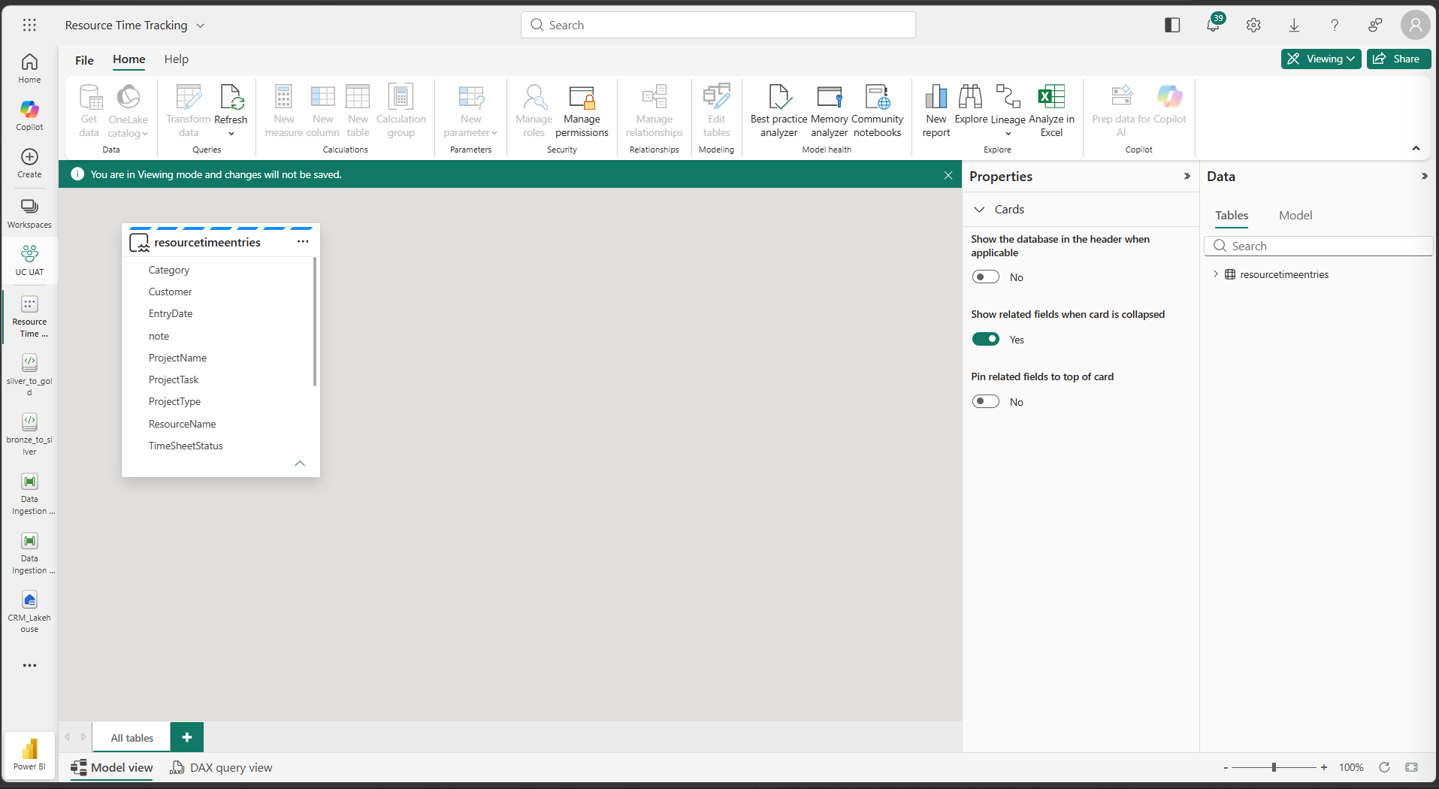
Task: Run the Best practice analyzer
Action: pos(778,110)
